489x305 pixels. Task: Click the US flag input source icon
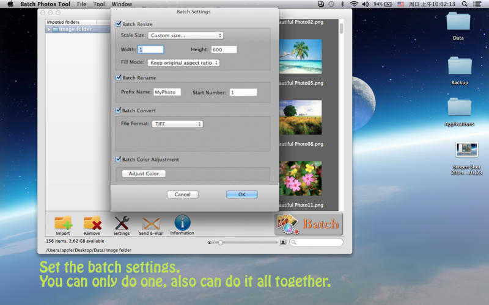click(400, 4)
